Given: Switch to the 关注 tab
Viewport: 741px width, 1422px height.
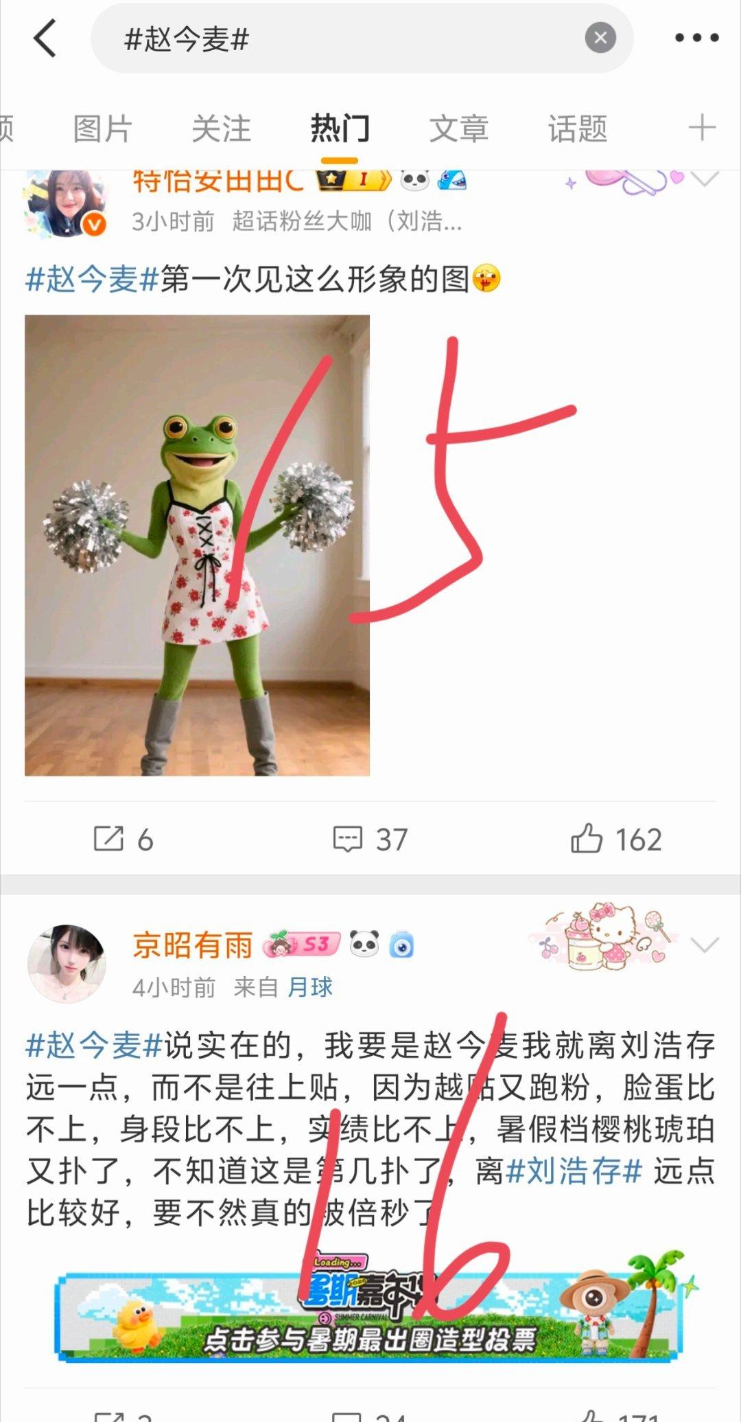Looking at the screenshot, I should pos(221,128).
